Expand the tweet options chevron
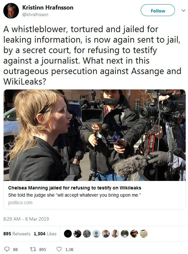Image resolution: width=188 pixels, height=254 pixels. point(183,11)
